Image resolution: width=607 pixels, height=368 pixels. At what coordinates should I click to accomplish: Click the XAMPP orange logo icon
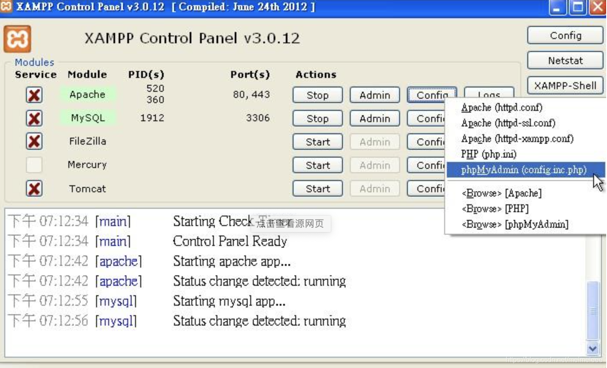click(x=17, y=39)
